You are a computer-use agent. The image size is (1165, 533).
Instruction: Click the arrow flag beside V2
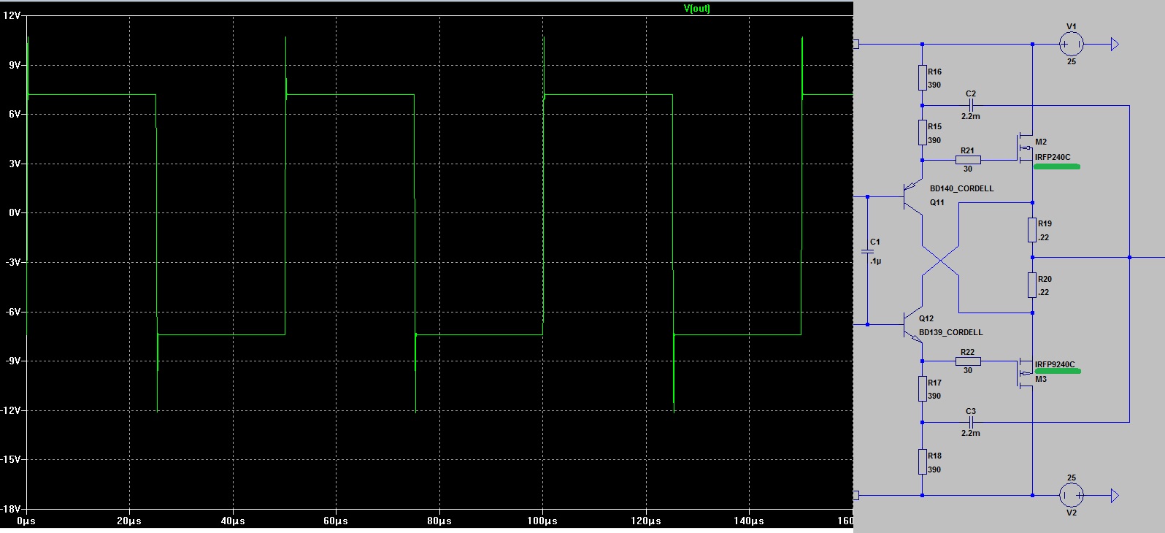(x=1114, y=496)
